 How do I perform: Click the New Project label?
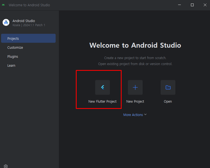[x=135, y=102]
